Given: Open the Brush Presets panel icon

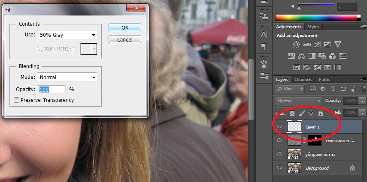Looking at the screenshot, I should coord(264,76).
